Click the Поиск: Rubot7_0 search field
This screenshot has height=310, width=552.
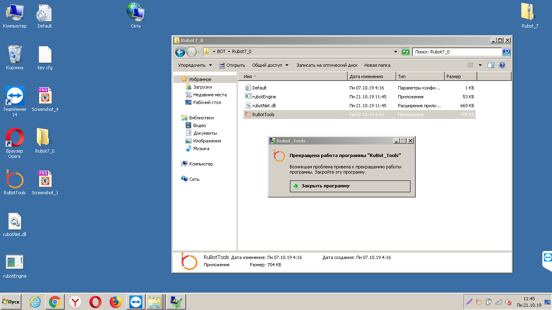point(457,52)
